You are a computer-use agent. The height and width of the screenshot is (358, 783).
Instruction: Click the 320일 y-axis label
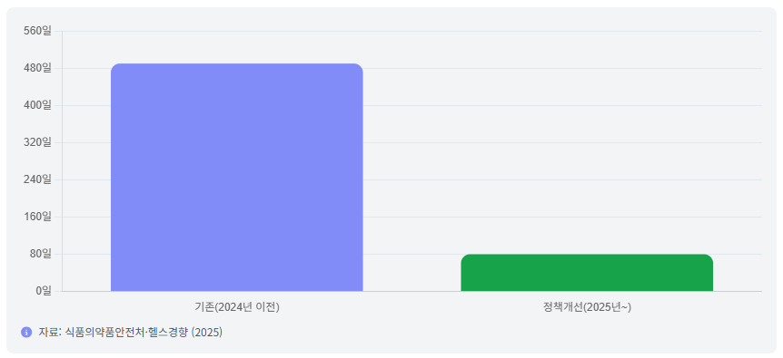pos(37,142)
